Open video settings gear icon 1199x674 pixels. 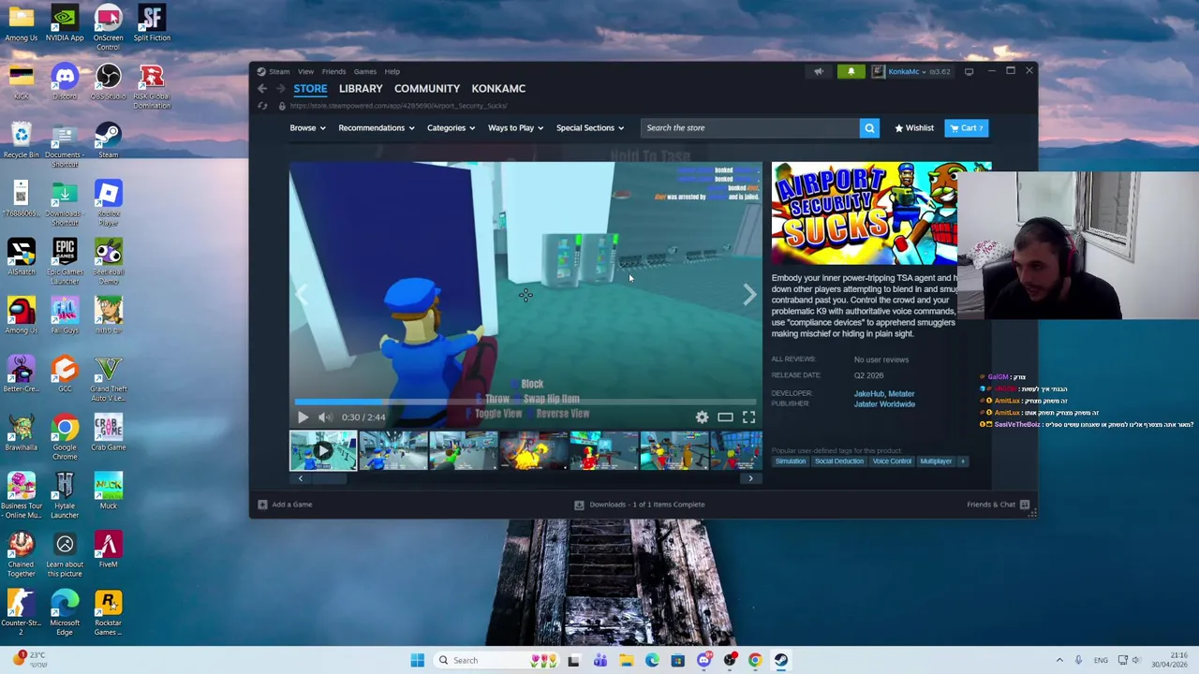[x=702, y=418]
